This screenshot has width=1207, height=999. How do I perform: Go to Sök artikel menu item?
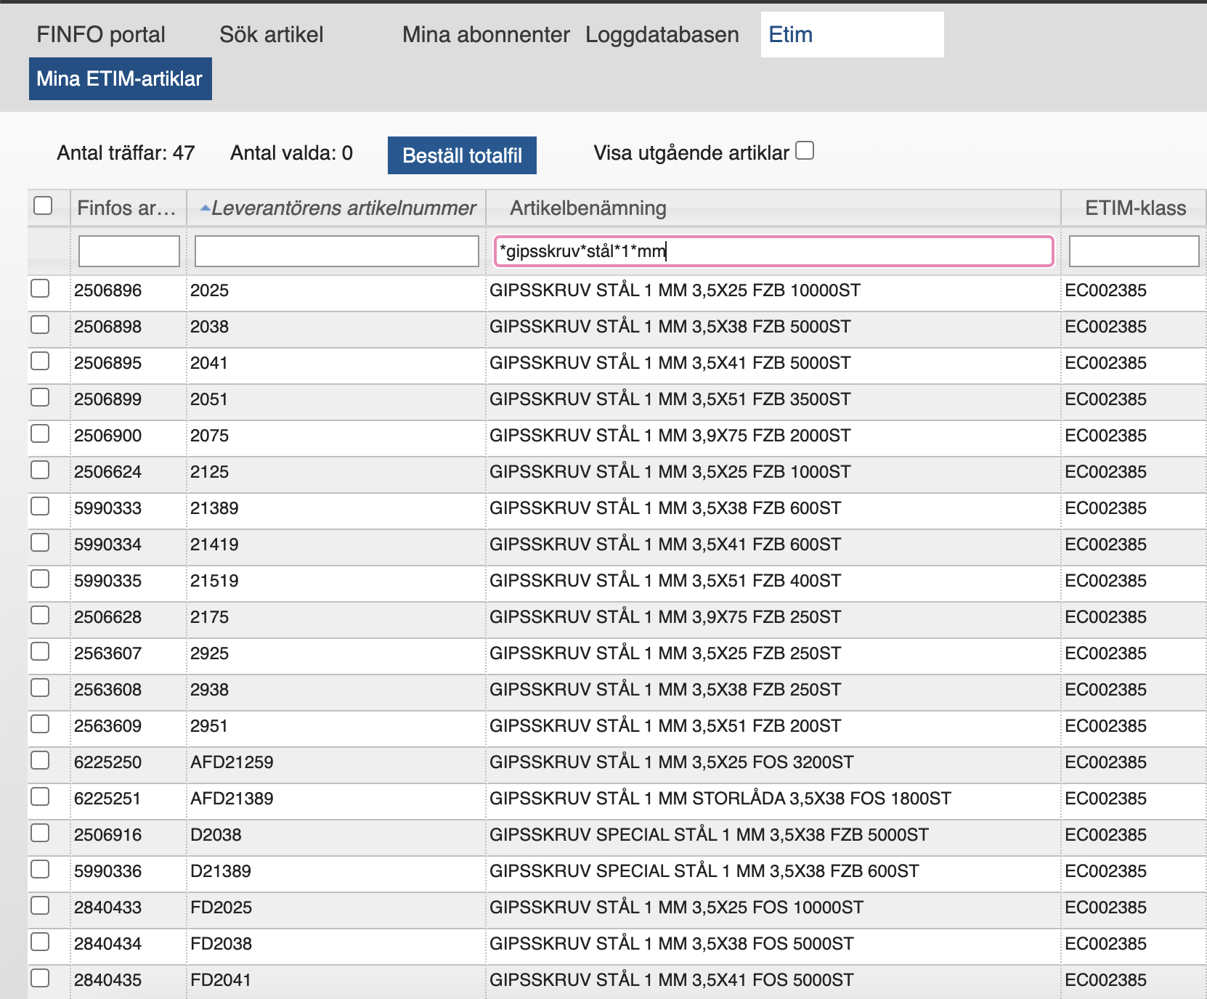click(x=271, y=35)
